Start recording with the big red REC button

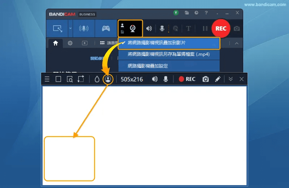[x=221, y=29]
